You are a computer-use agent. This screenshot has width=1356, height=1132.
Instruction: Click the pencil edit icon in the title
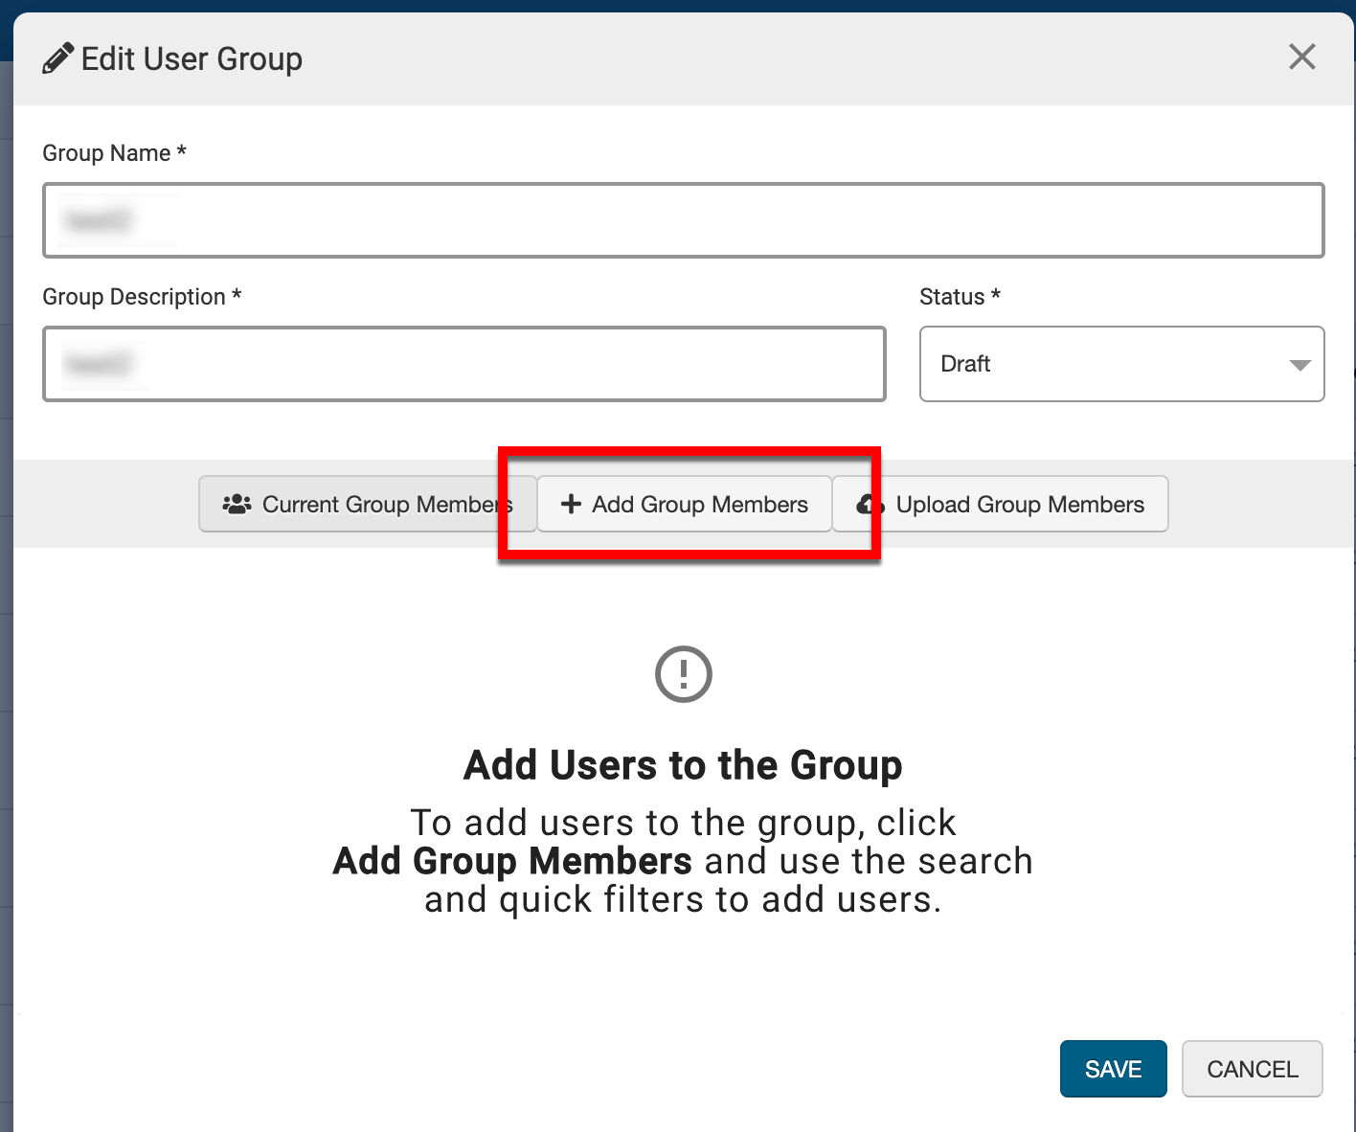click(x=57, y=58)
